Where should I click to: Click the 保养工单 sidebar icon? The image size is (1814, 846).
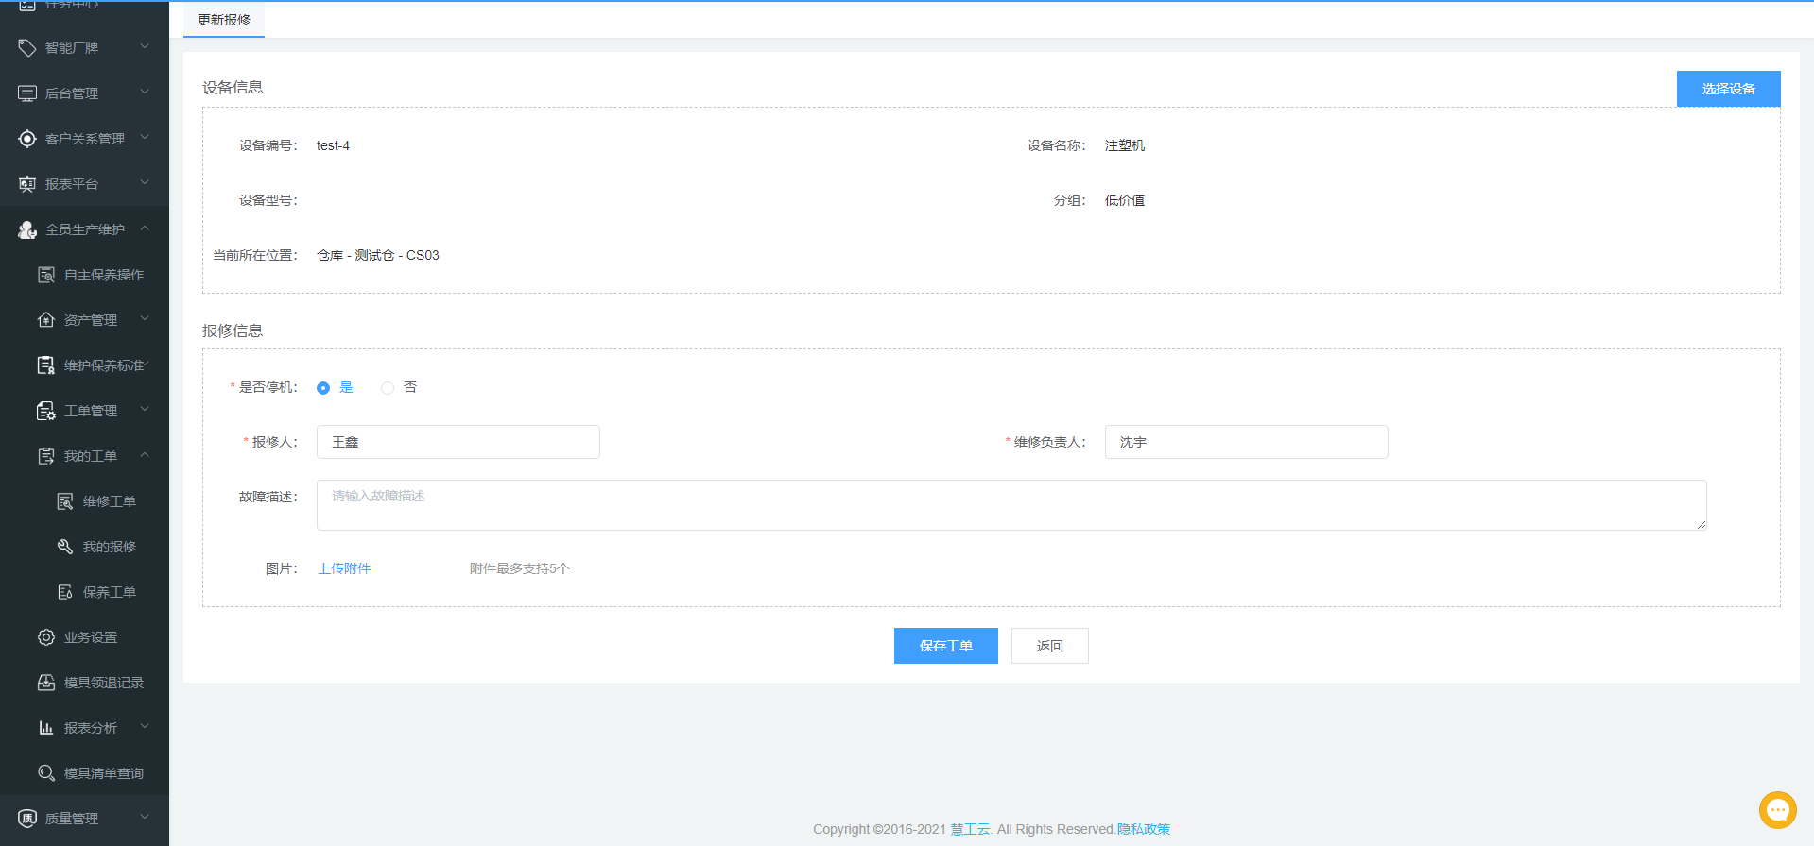[x=65, y=592]
